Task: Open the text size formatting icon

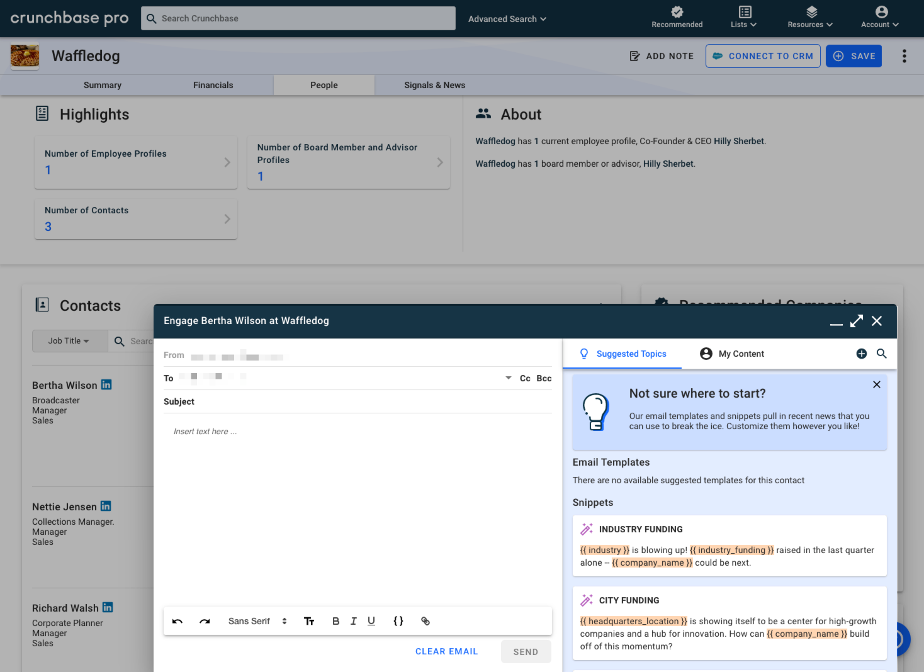Action: pos(309,621)
